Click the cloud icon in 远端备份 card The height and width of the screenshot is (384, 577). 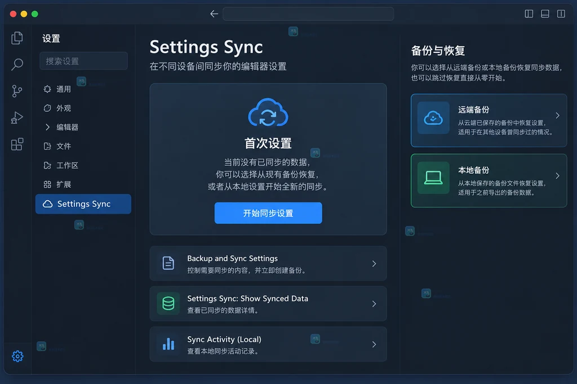[433, 118]
